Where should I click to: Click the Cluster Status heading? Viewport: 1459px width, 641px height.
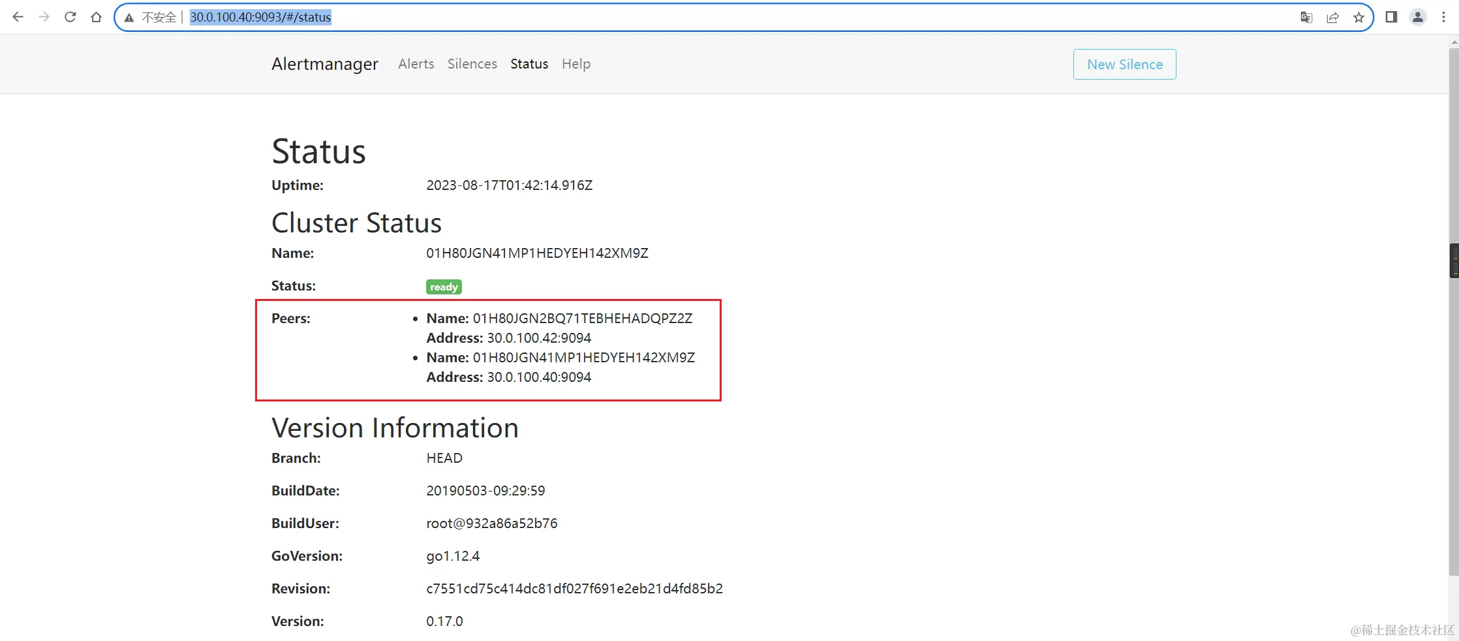pyautogui.click(x=356, y=223)
